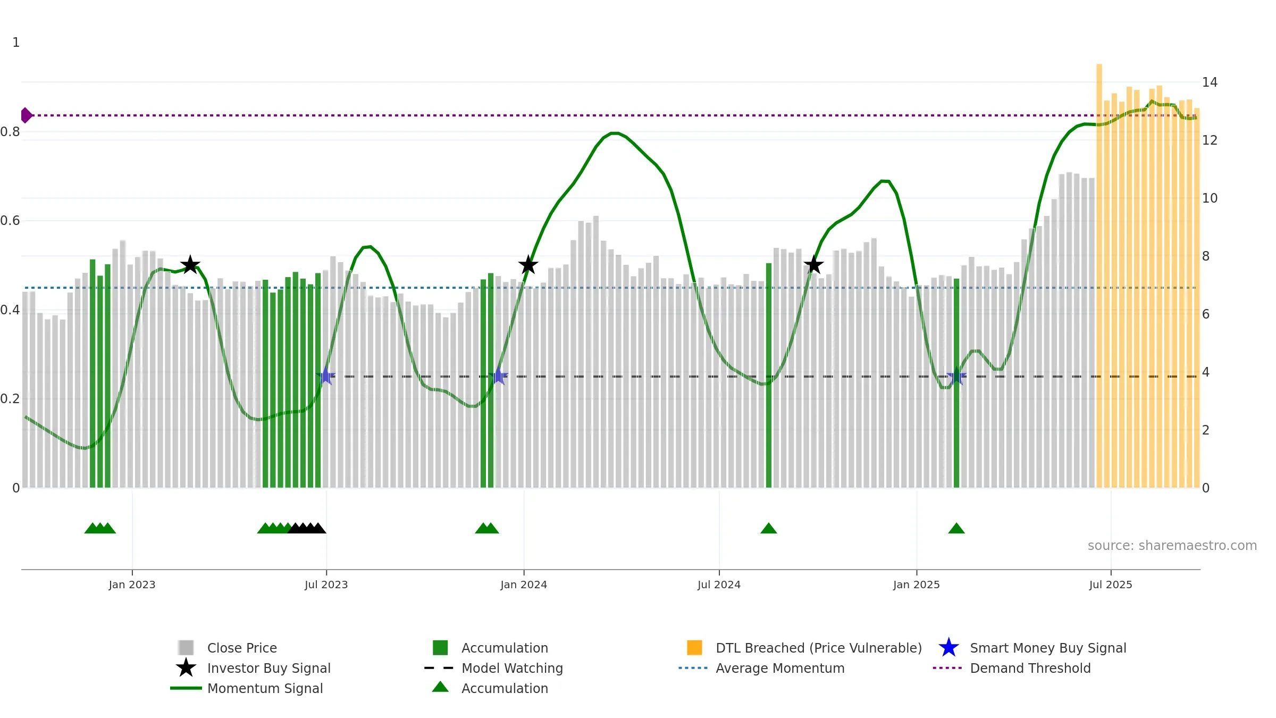1276x718 pixels.
Task: Click the Smart Money Buy Signal legend label
Action: pyautogui.click(x=1048, y=648)
